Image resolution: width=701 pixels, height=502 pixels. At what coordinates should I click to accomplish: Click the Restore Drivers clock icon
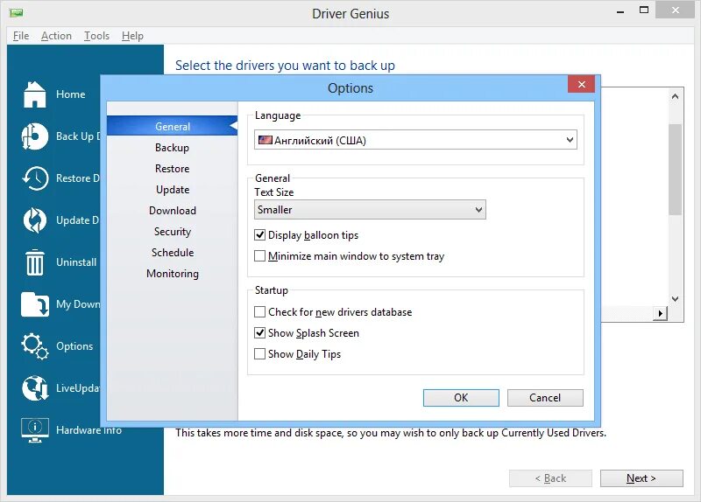click(x=35, y=178)
